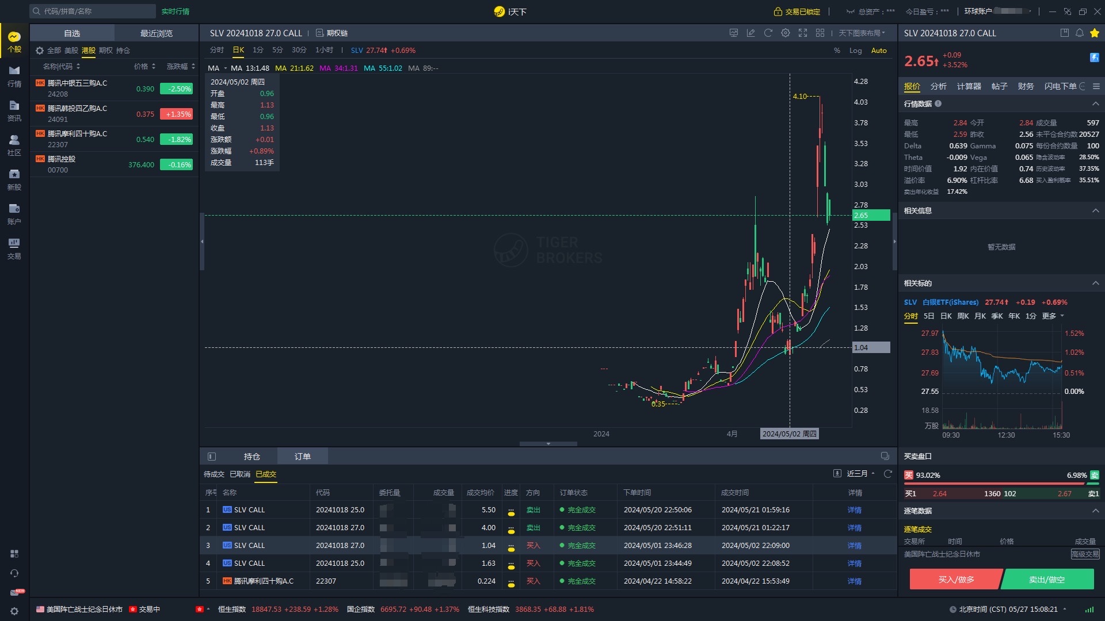Toggle the favorite star for SLV call

point(1095,33)
